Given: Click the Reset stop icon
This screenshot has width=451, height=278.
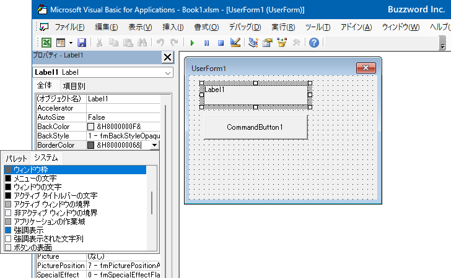Looking at the screenshot, I should coord(221,43).
